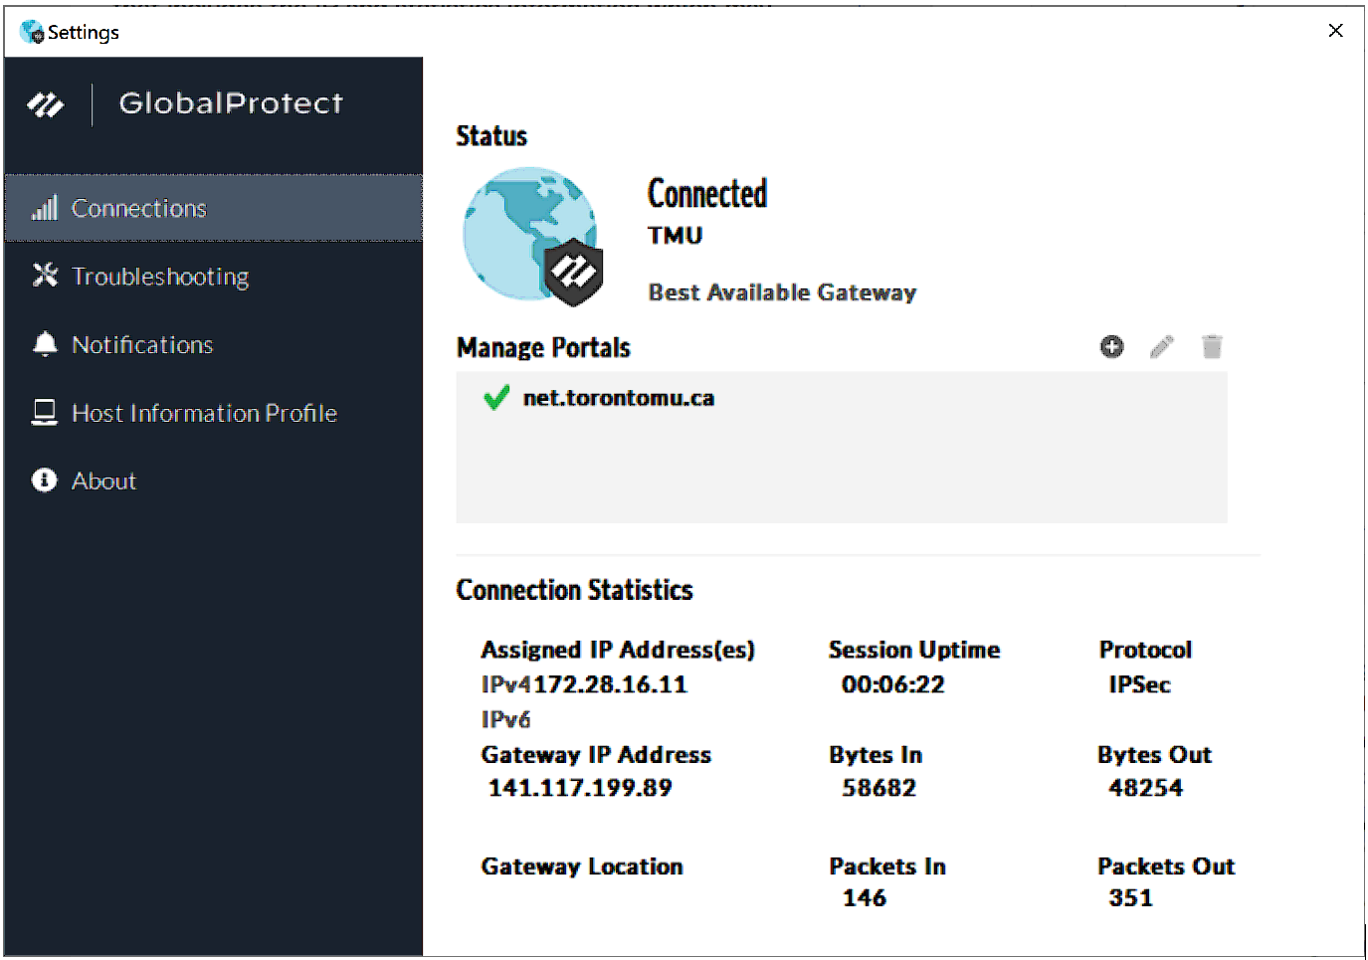Click the globe connection status icon
The width and height of the screenshot is (1368, 960).
tap(529, 234)
